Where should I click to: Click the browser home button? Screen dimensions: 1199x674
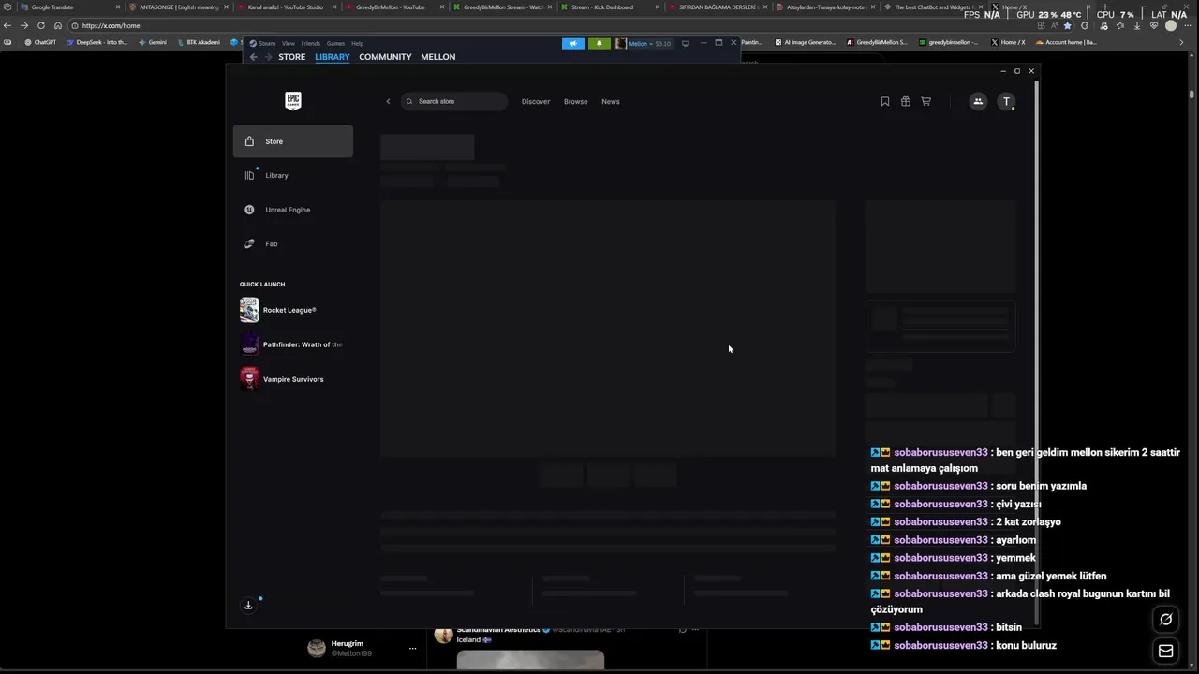58,25
